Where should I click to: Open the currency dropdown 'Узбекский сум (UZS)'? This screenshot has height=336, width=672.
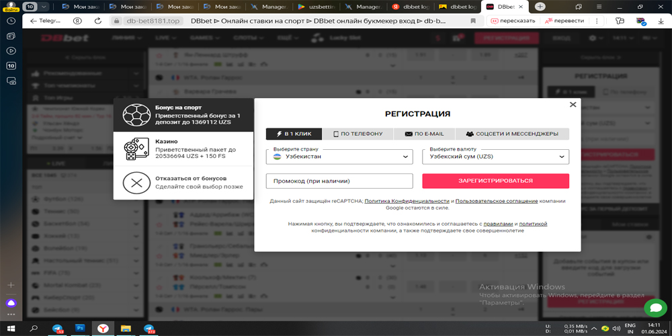point(495,157)
